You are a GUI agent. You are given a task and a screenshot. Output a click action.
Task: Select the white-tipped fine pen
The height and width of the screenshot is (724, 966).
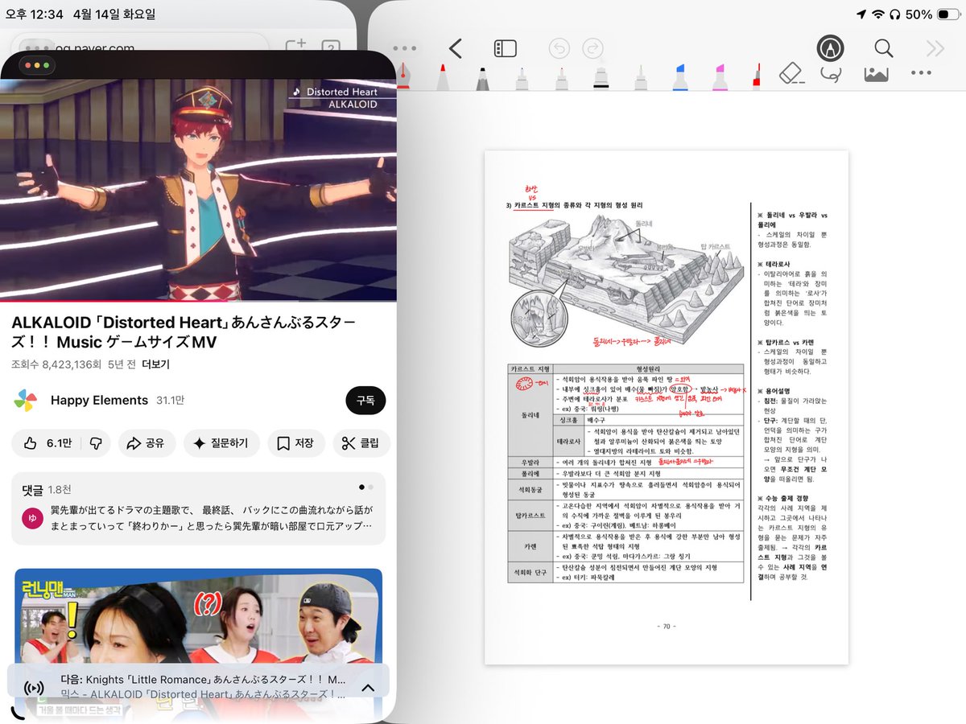pos(640,76)
